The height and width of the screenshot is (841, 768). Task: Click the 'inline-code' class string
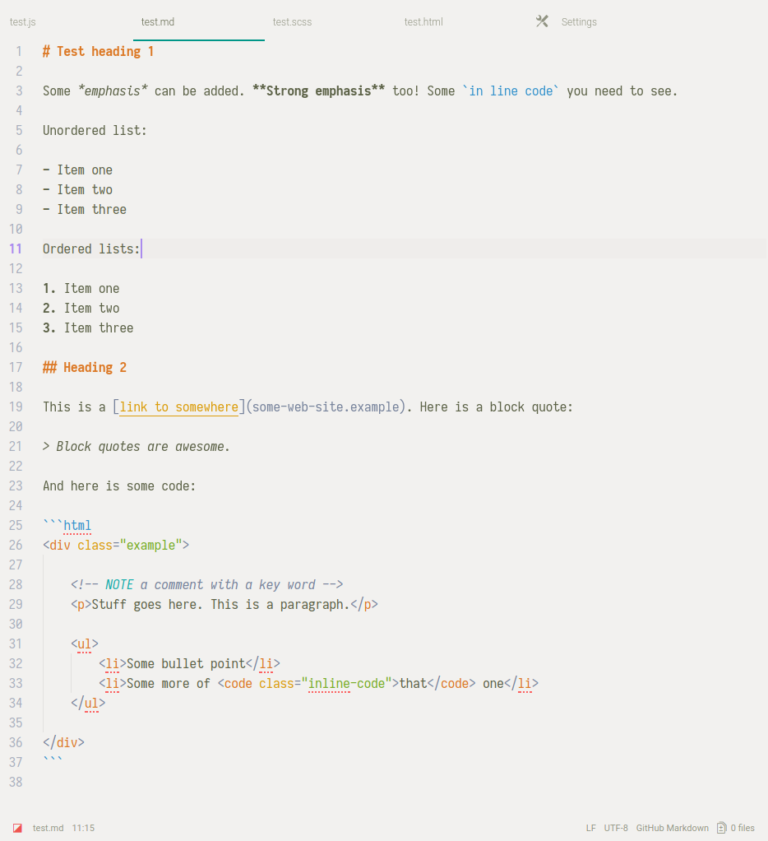click(x=346, y=684)
